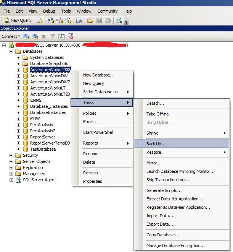Open the Connect dropdown in Object Explorer
The height and width of the screenshot is (252, 233).
point(11,36)
